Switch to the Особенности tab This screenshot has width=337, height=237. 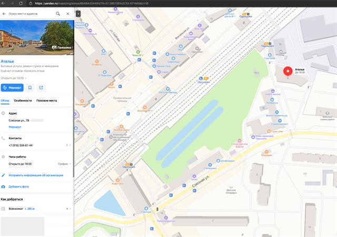(x=23, y=100)
